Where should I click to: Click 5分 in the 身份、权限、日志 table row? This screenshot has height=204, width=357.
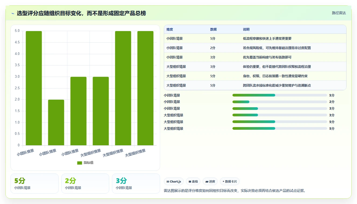click(213, 76)
